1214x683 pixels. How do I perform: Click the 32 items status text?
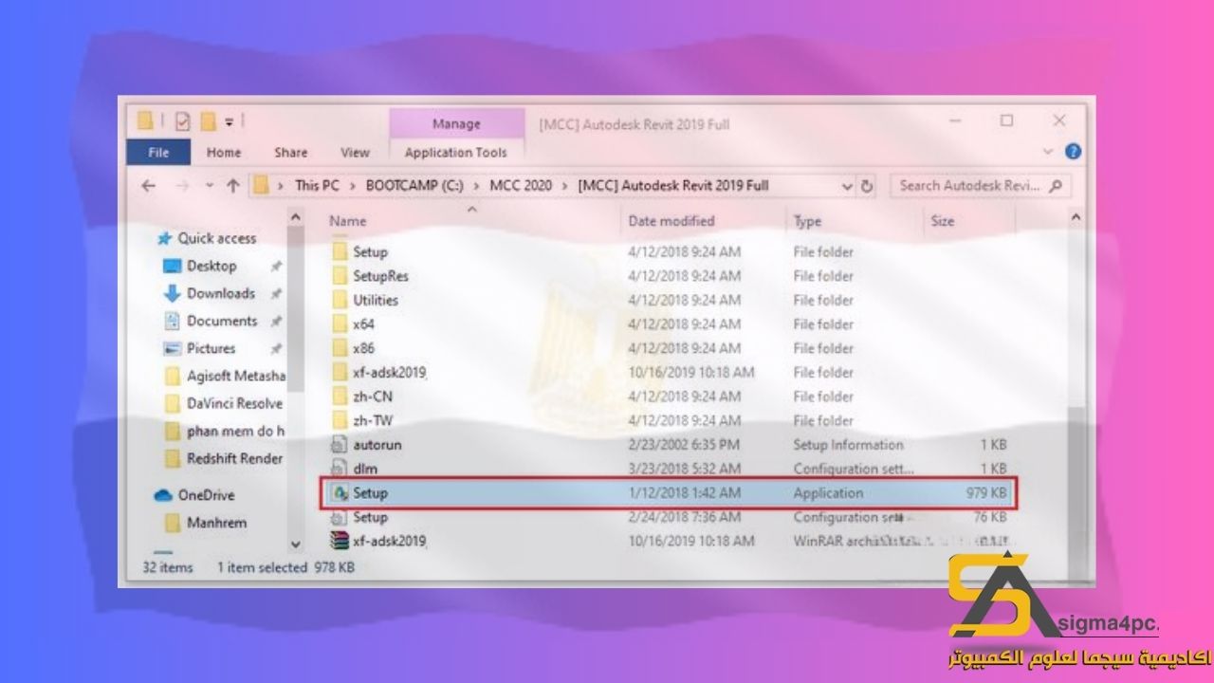pos(168,567)
